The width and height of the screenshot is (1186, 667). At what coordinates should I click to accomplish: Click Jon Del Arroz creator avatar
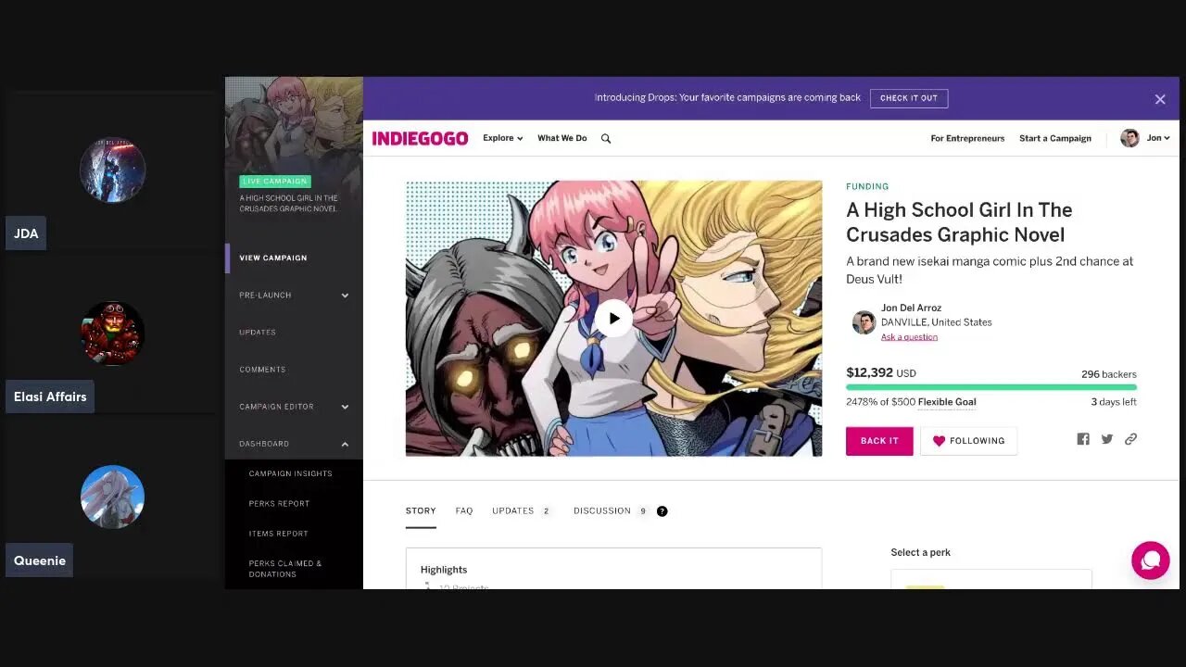pyautogui.click(x=864, y=322)
